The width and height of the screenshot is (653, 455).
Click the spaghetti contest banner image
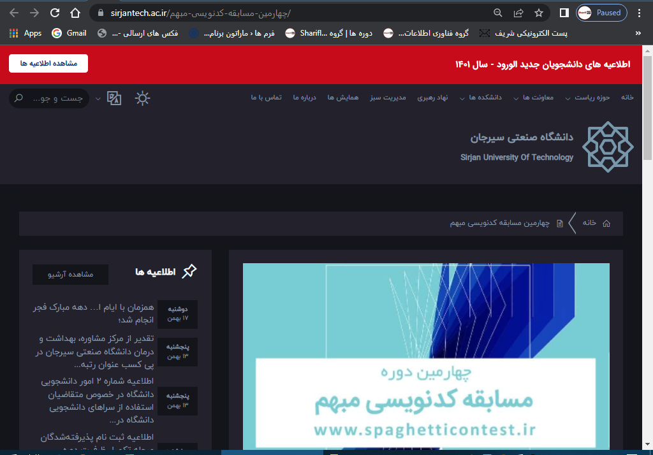click(x=425, y=357)
